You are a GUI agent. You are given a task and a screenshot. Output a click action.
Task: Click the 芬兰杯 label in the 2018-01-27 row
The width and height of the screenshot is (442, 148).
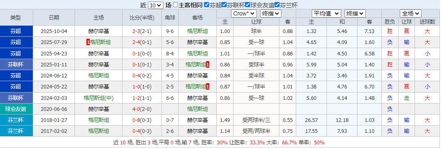click(x=16, y=120)
